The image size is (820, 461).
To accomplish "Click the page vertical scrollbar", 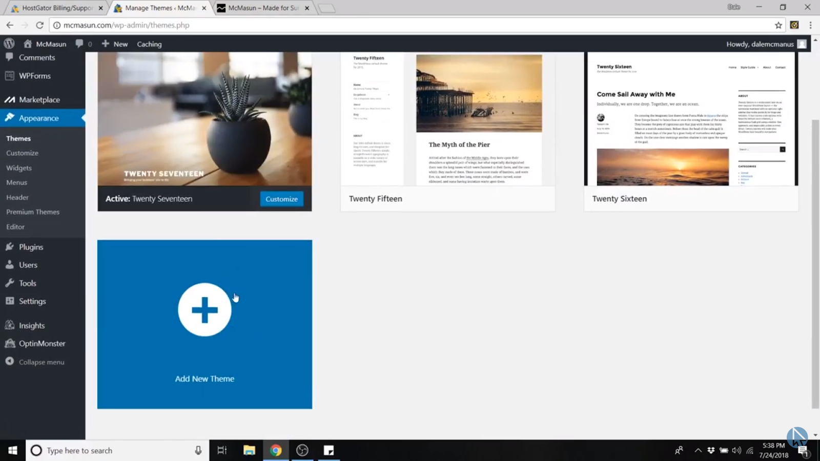I will tap(815, 264).
